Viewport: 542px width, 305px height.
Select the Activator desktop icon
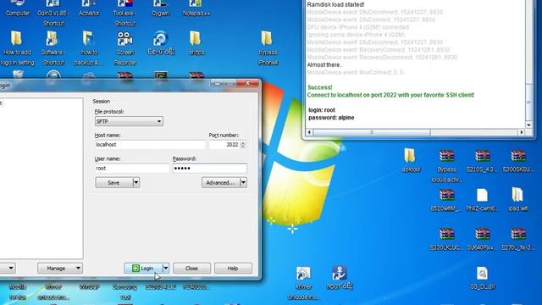[x=89, y=8]
